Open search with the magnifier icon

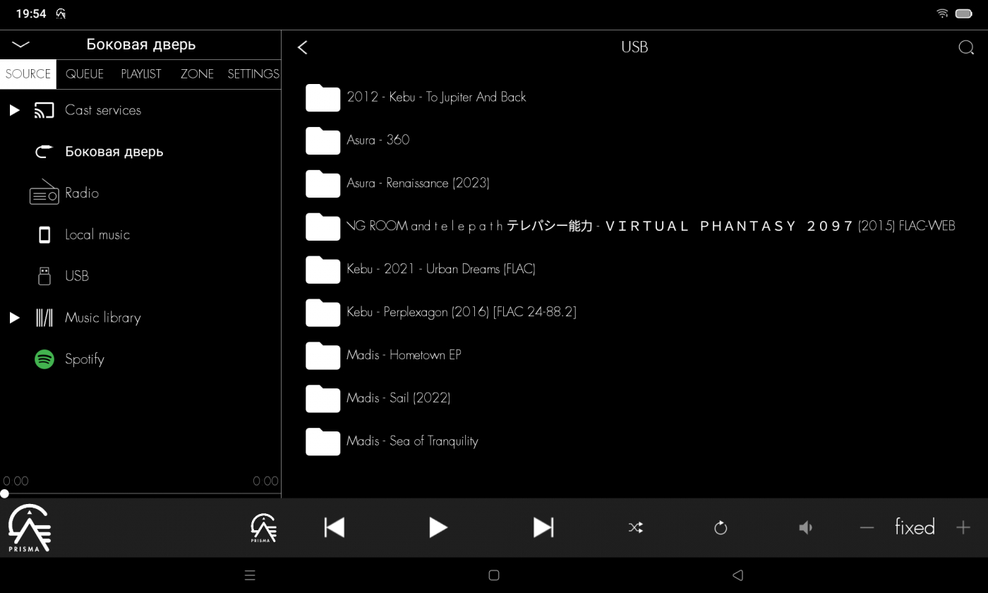(x=965, y=47)
